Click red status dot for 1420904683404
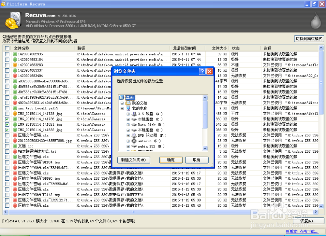Screen dimensions: 326x236 (x=15, y=76)
